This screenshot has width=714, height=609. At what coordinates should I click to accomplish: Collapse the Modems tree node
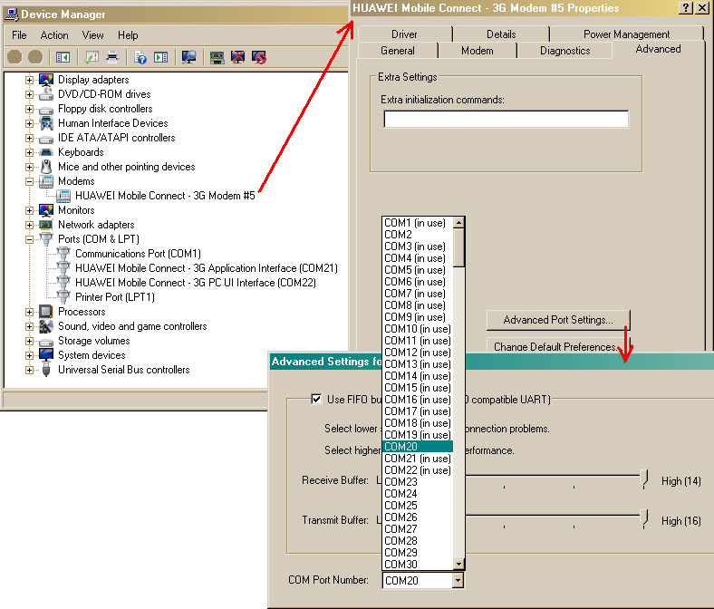click(x=30, y=182)
